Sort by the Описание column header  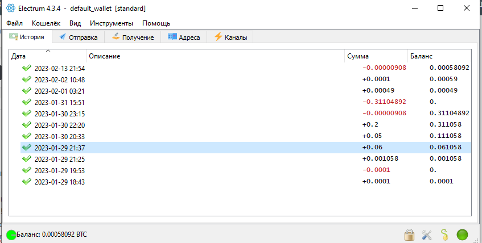coord(215,56)
